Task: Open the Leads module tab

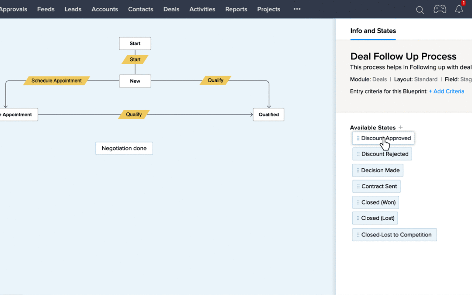Action: point(73,9)
